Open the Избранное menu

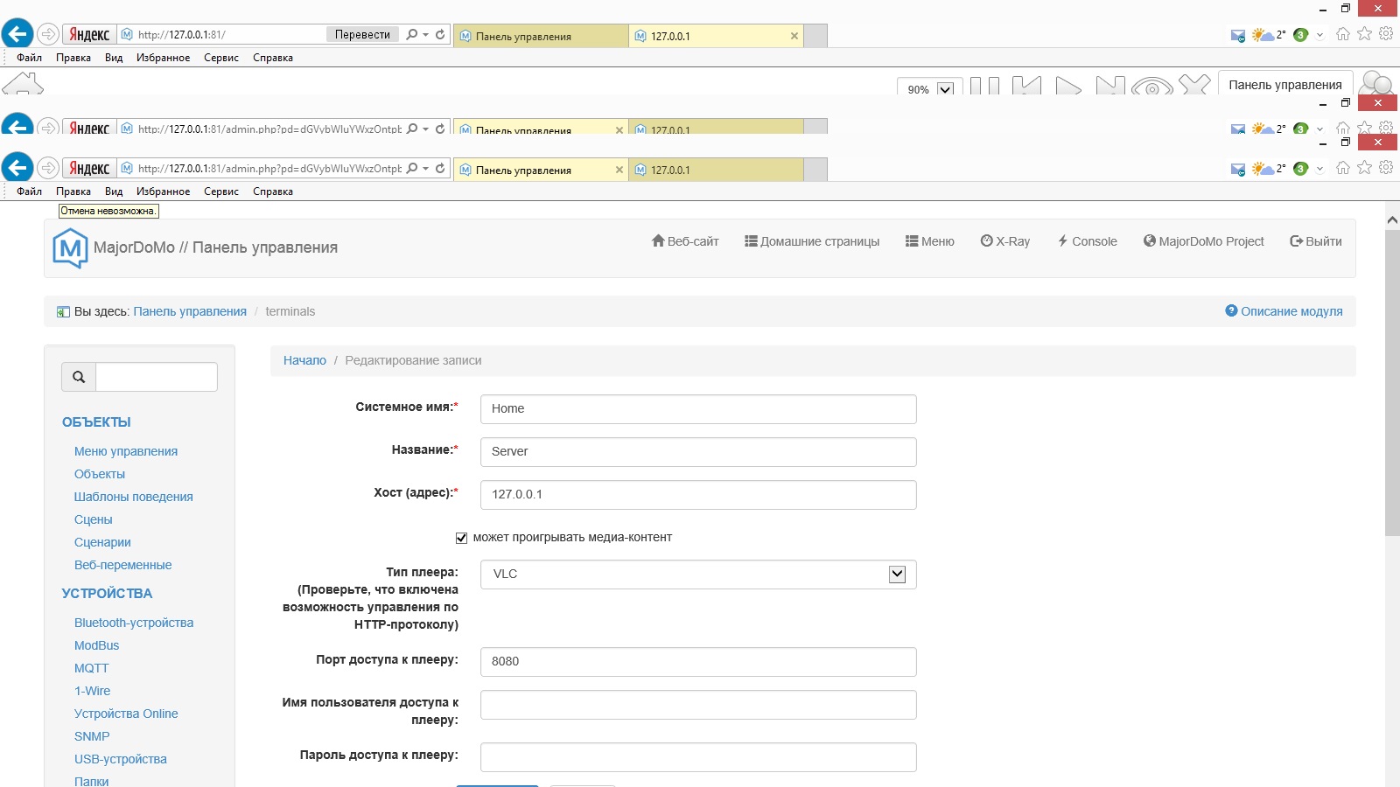(163, 192)
